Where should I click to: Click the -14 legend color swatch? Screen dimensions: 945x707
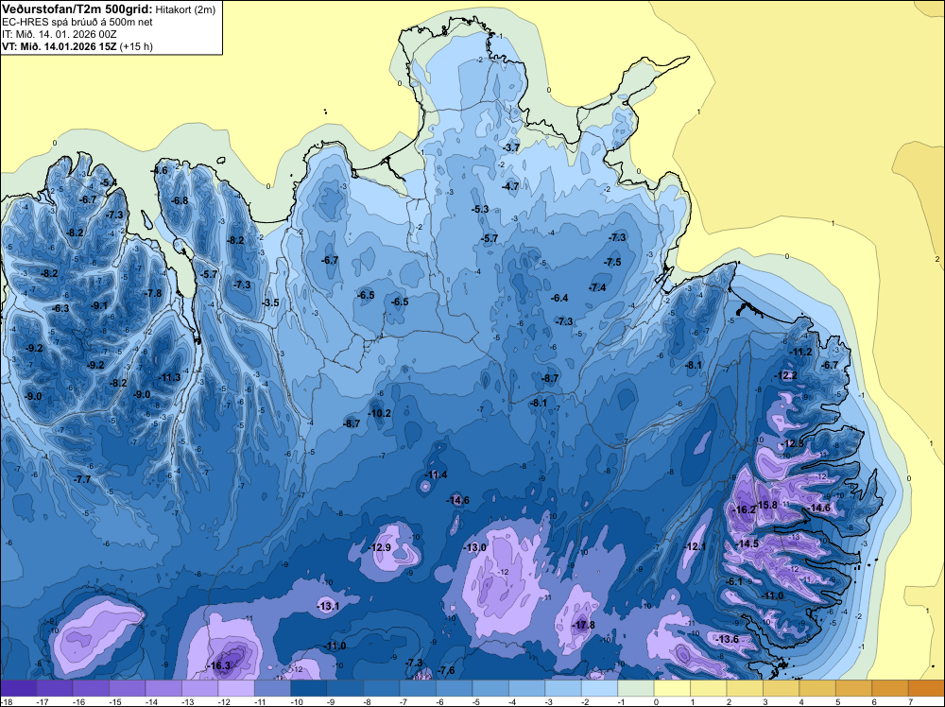[x=163, y=688]
